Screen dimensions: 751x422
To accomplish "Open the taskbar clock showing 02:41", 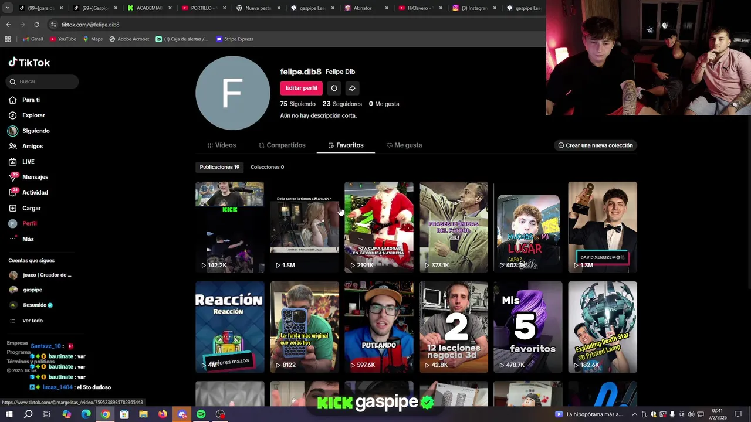I will [717, 414].
